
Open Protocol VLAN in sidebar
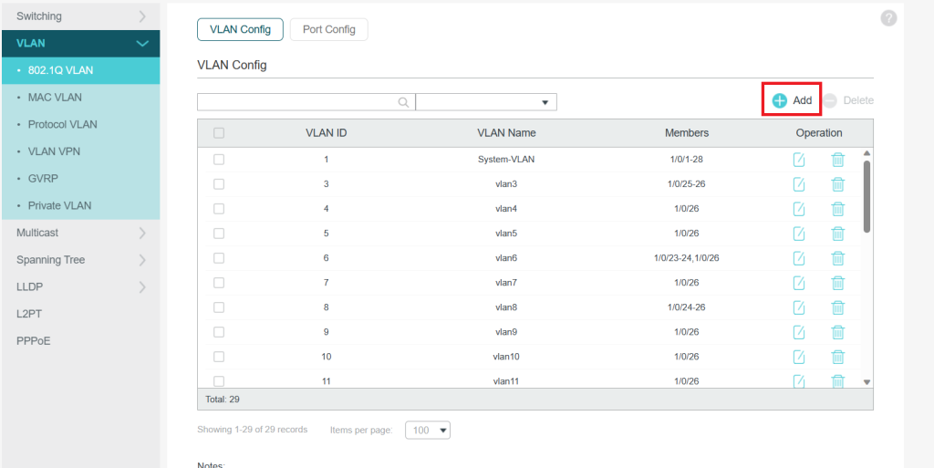80,124
